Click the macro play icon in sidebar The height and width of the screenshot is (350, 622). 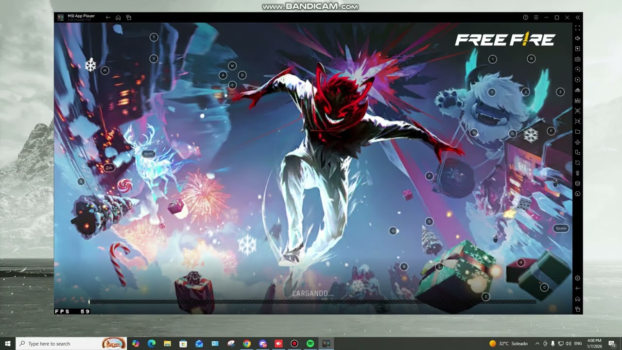(x=578, y=70)
